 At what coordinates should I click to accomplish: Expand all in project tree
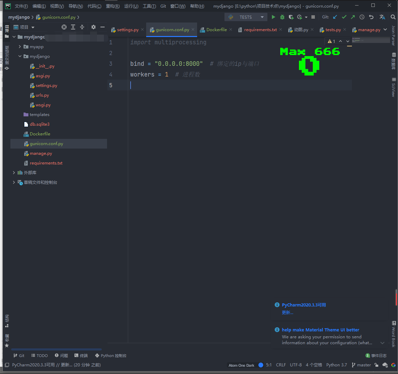[73, 27]
